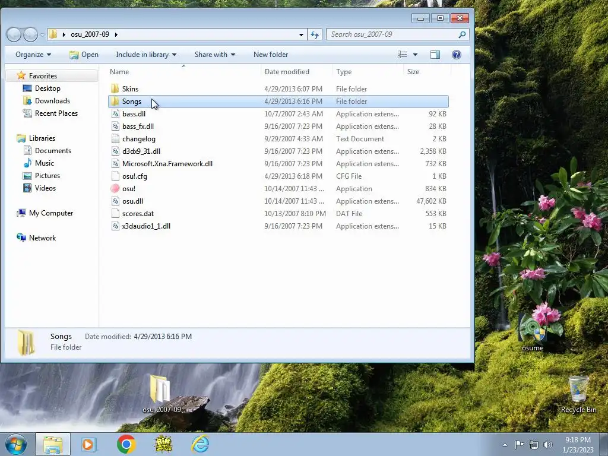The image size is (608, 456).
Task: Click the folder icon in the address bar
Action: click(53, 34)
